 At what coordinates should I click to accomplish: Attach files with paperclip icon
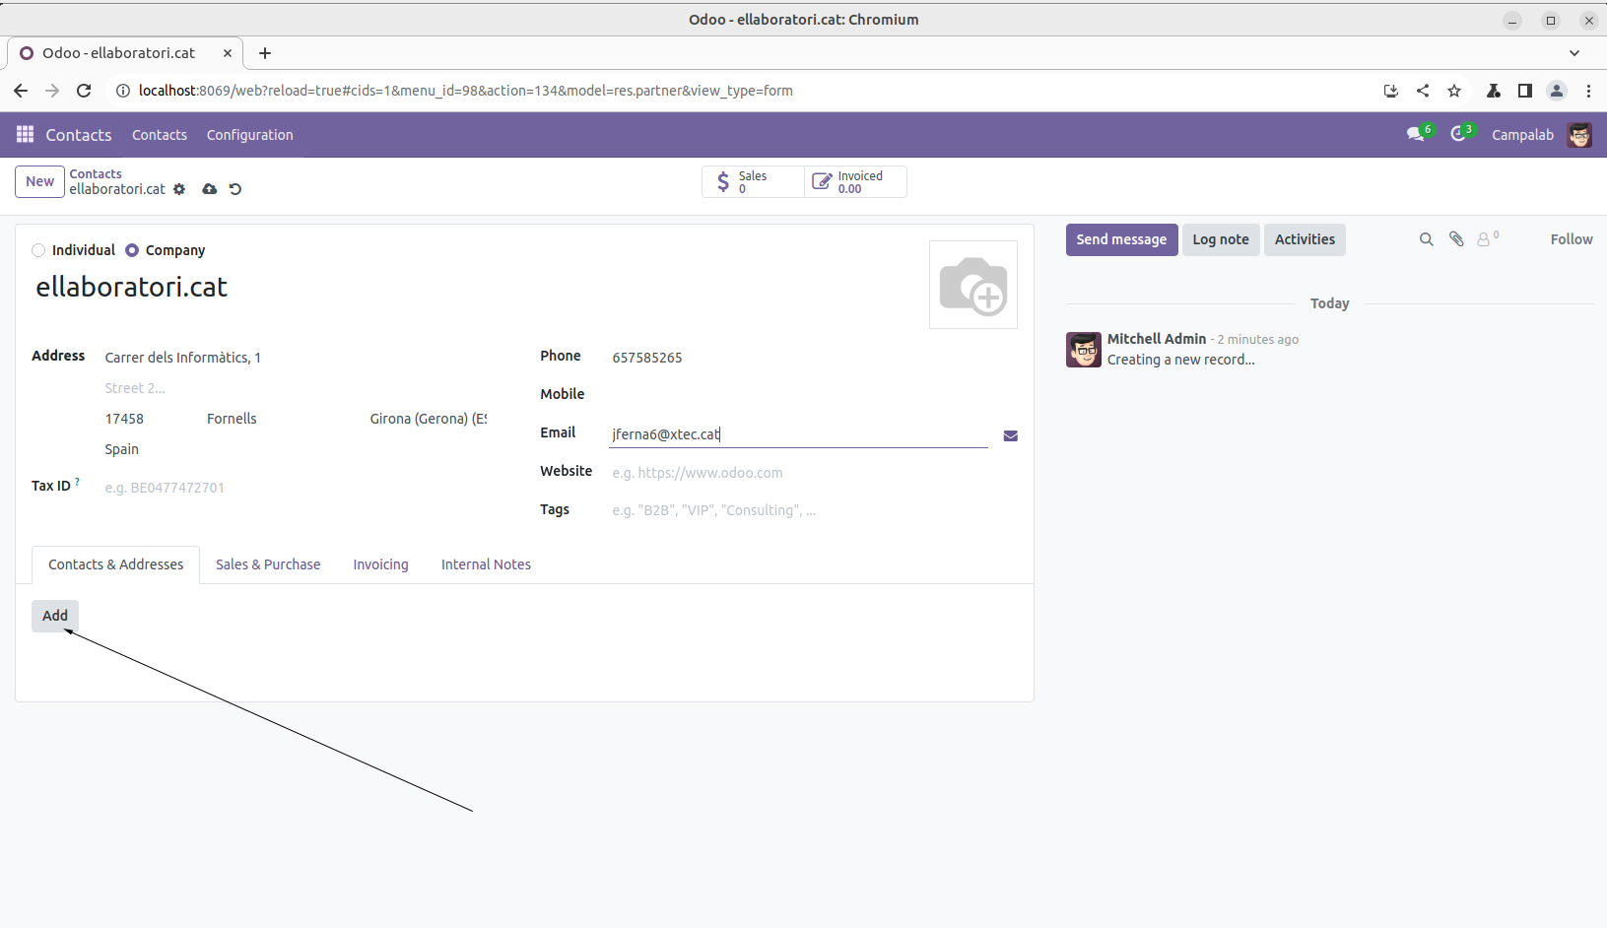[1456, 239]
